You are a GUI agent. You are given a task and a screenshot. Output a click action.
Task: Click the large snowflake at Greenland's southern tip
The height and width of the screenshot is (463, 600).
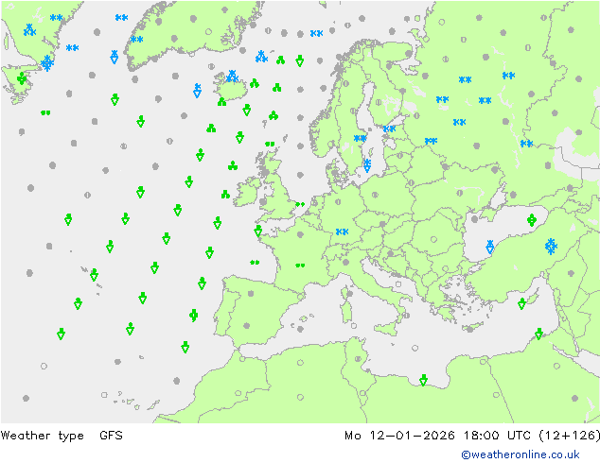point(47,63)
